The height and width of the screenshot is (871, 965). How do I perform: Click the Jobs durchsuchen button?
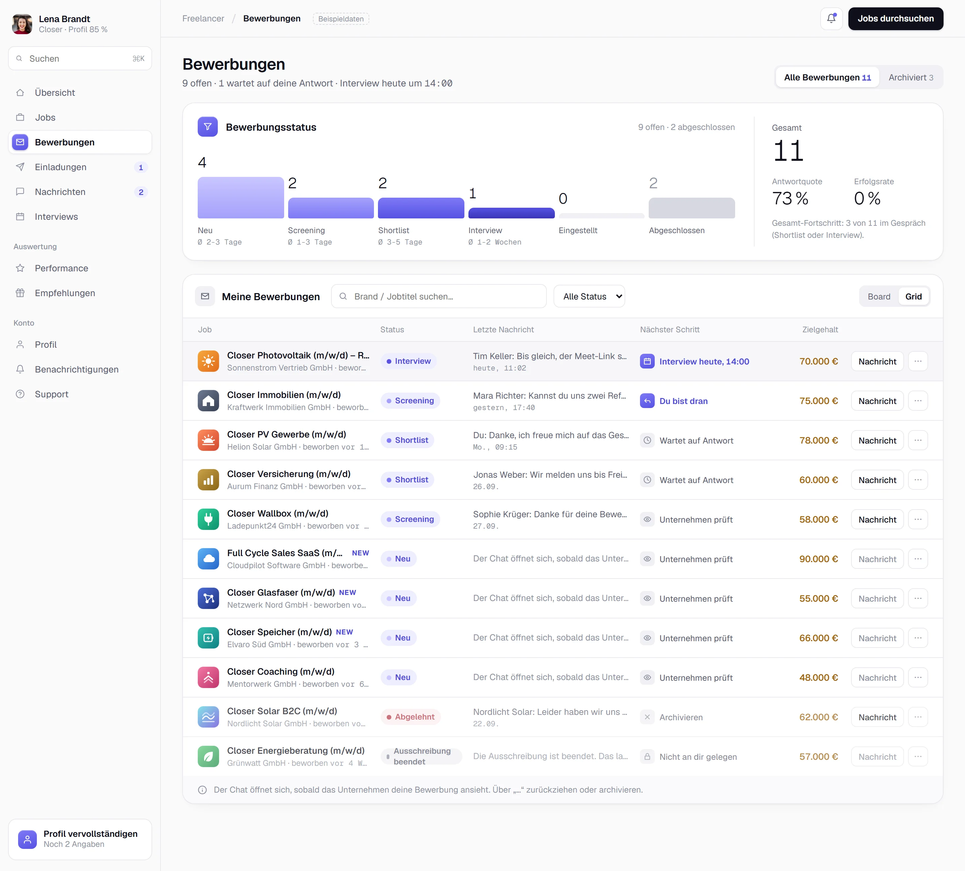point(896,19)
